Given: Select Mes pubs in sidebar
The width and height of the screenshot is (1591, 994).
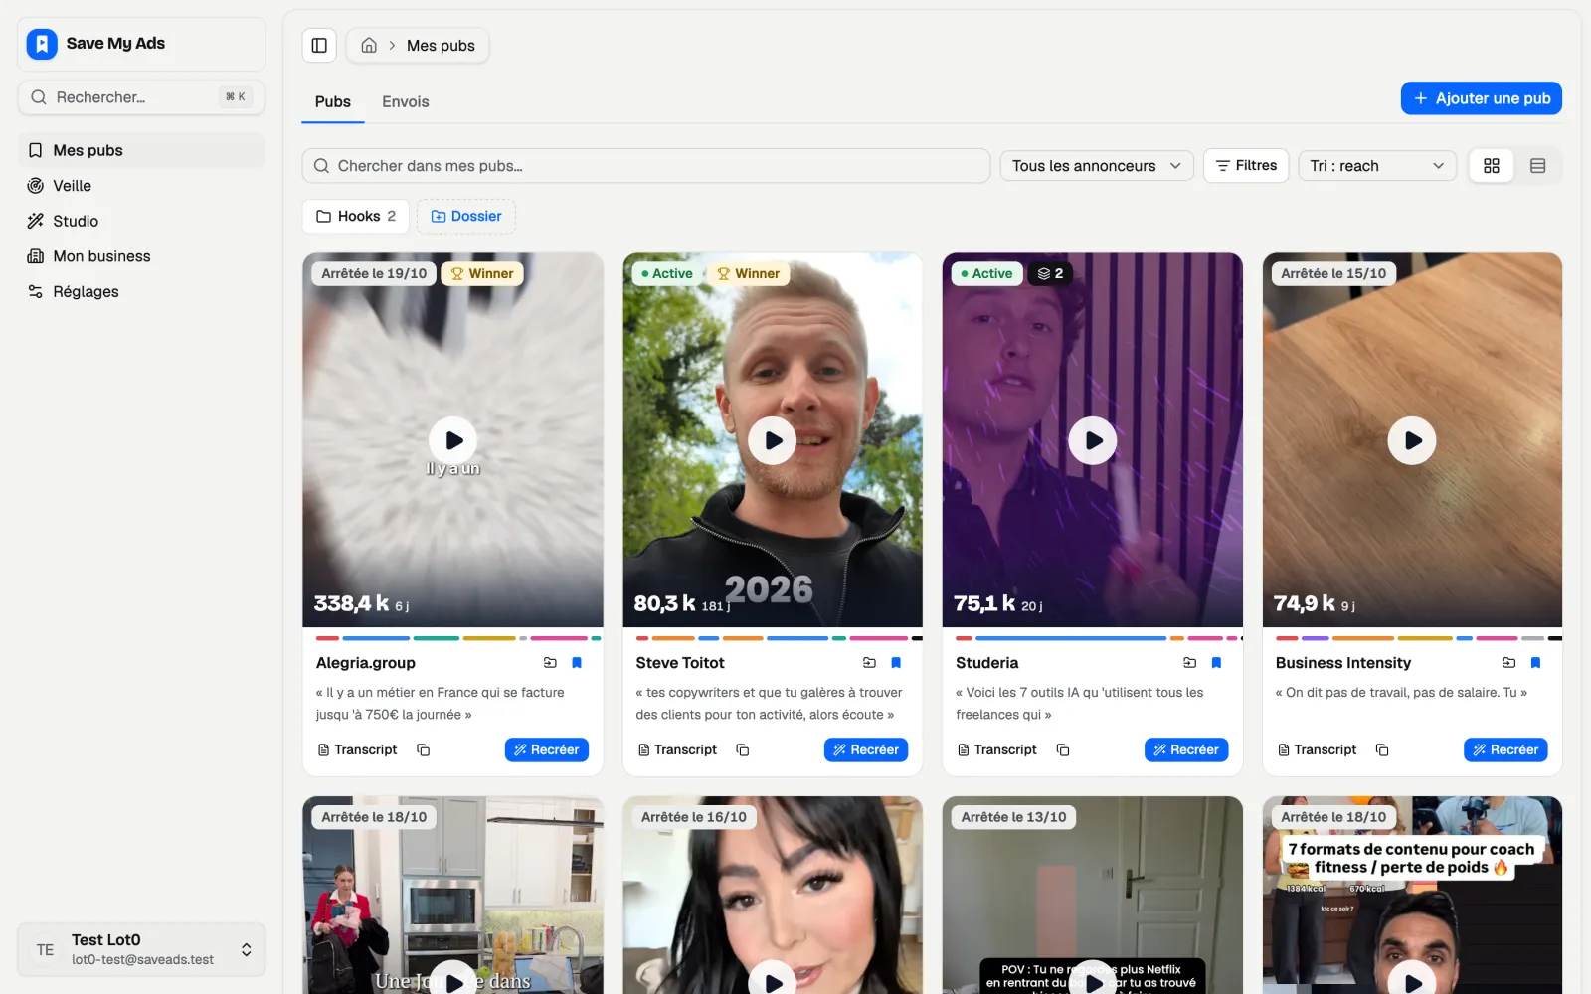Looking at the screenshot, I should point(141,150).
